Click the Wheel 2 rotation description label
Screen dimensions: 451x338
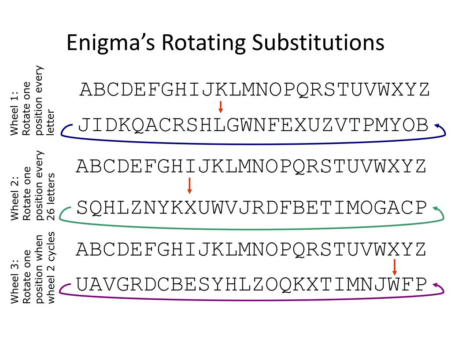pos(32,186)
